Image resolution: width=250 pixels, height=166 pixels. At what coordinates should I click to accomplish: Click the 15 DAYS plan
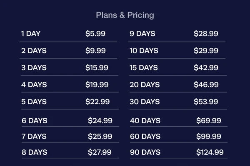coord(144,68)
